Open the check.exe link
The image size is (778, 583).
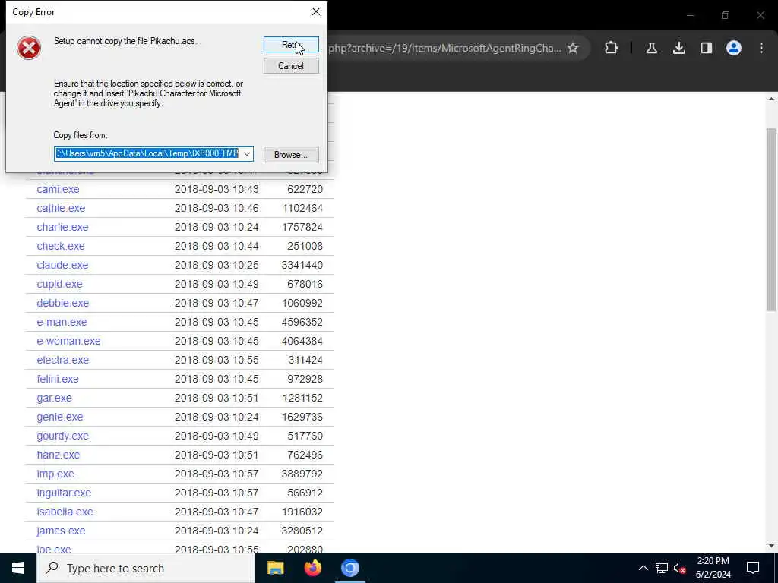[x=61, y=246]
